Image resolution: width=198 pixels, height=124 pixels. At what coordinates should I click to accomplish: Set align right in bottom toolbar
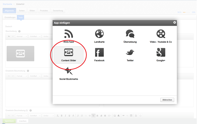tap(101, 116)
